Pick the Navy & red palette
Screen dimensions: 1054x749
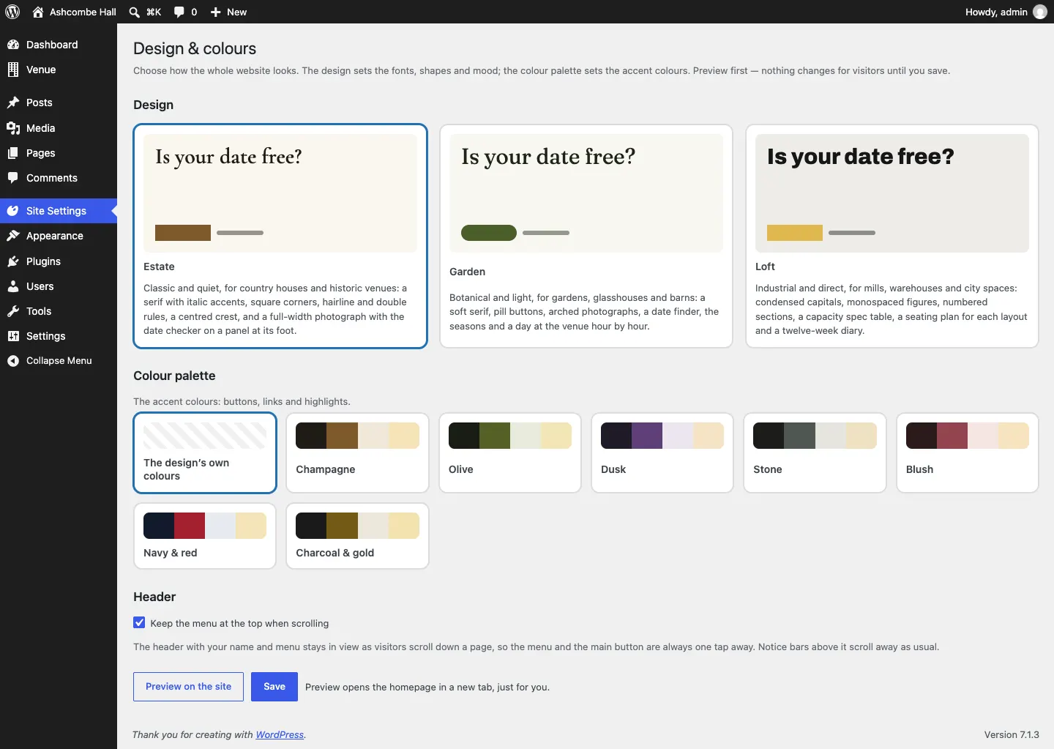click(205, 536)
